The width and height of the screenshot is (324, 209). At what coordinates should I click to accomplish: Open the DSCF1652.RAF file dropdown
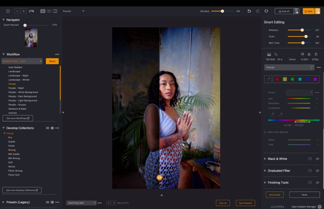pos(81,203)
